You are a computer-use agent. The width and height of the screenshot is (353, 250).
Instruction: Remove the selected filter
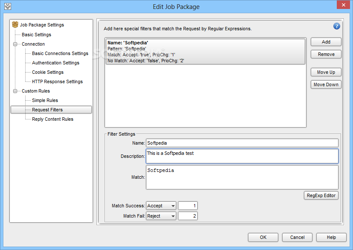326,54
